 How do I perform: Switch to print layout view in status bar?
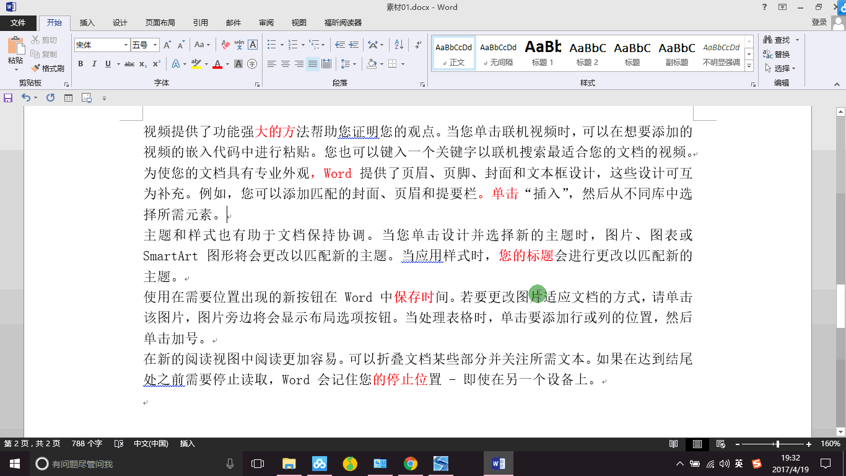(697, 444)
